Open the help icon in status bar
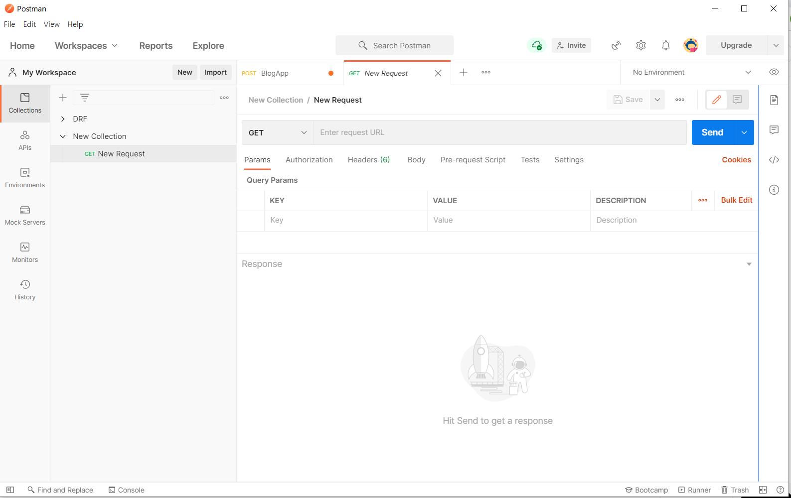The height and width of the screenshot is (498, 791). tap(780, 490)
